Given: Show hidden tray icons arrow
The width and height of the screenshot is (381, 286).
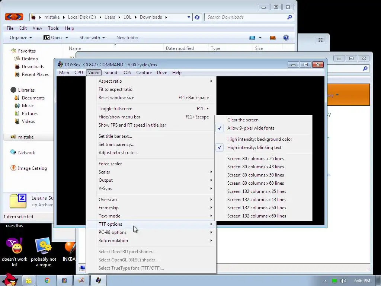Looking at the screenshot, I should pos(325,281).
